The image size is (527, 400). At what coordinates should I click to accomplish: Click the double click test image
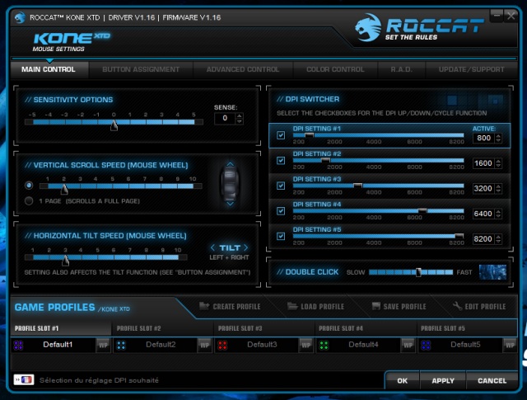point(492,272)
